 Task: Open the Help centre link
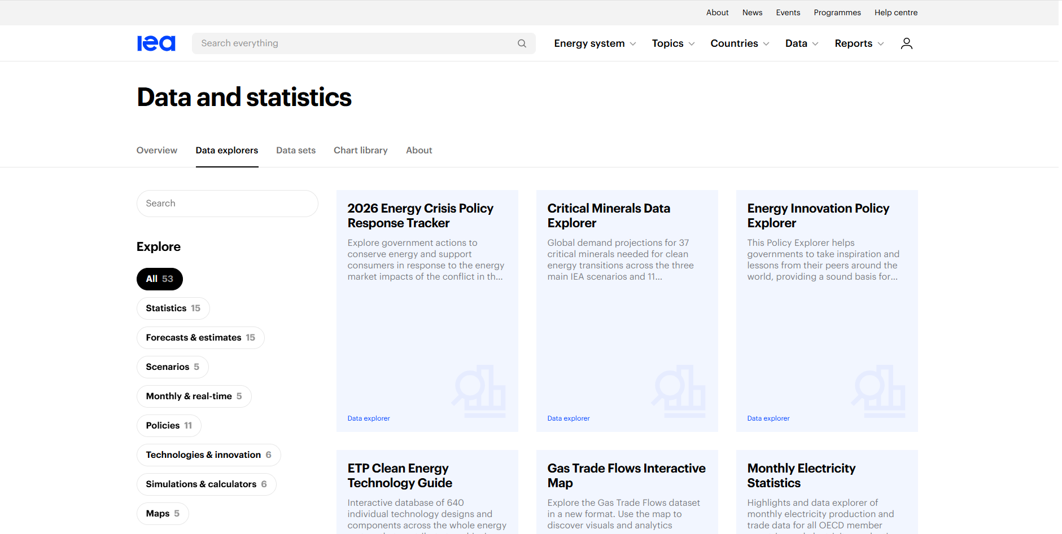pos(896,12)
